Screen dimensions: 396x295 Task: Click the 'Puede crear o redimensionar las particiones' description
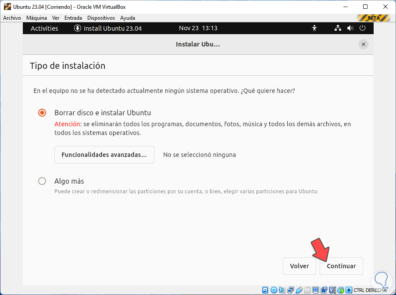pos(186,191)
